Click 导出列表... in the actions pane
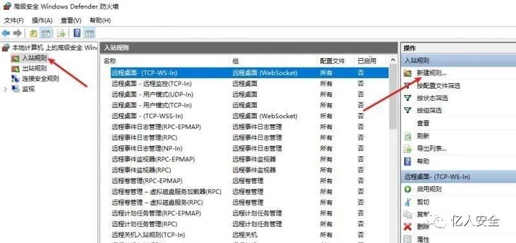 point(432,149)
